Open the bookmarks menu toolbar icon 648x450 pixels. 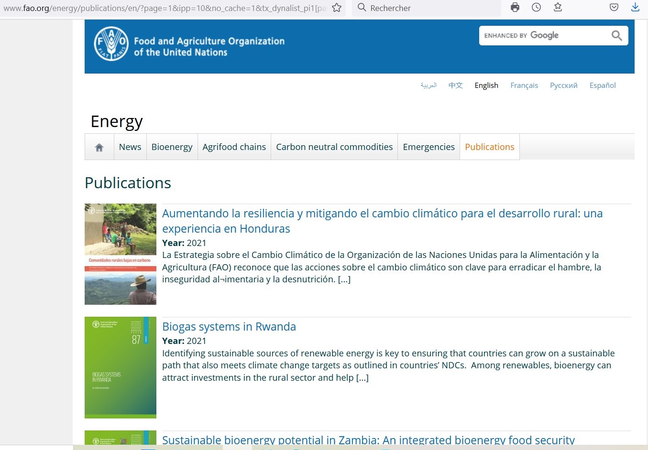558,7
